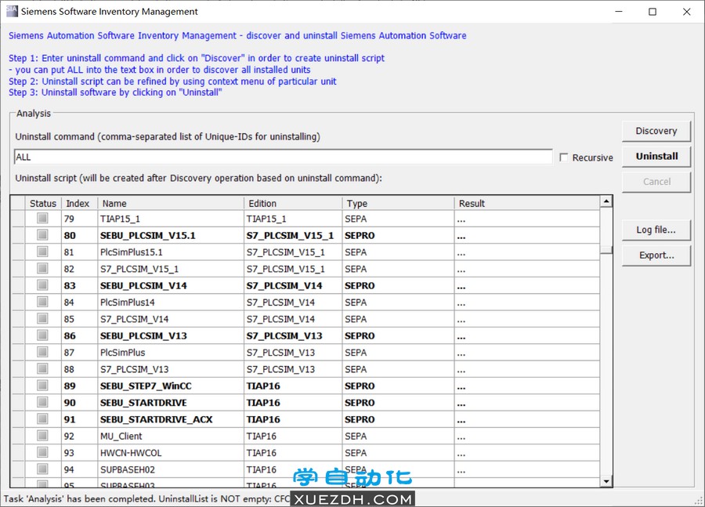
Task: Select the PlcSimPlus15.1 name cell
Action: [x=171, y=252]
